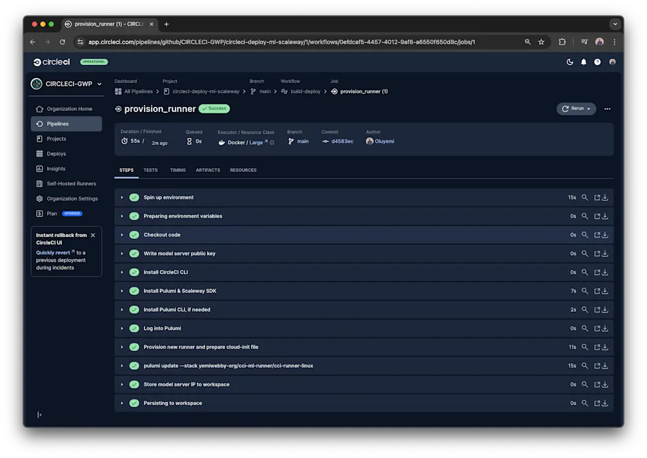
Task: Open Chrome extensions puzzle icon
Action: (562, 42)
